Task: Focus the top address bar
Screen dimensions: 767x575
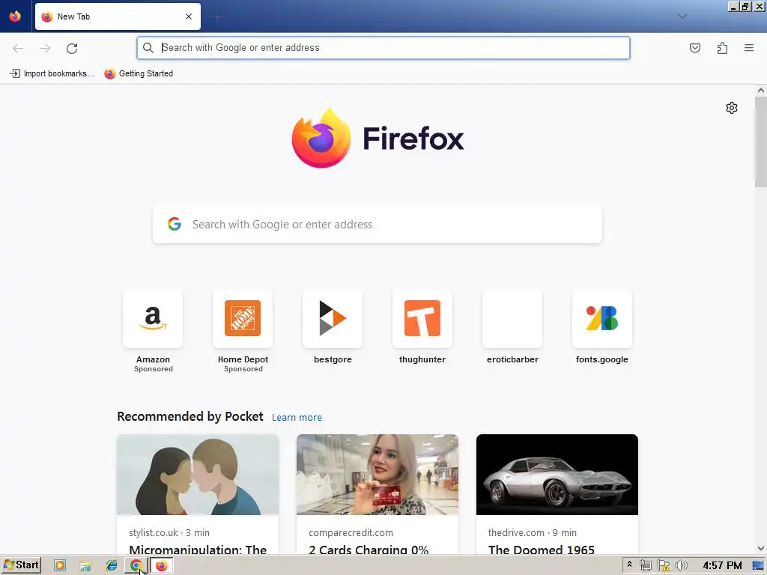Action: tap(383, 48)
